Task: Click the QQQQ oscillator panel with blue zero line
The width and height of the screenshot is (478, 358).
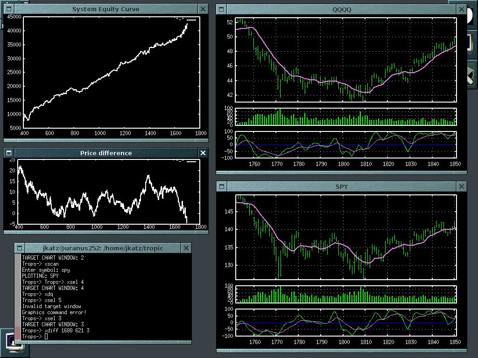Action: click(346, 145)
